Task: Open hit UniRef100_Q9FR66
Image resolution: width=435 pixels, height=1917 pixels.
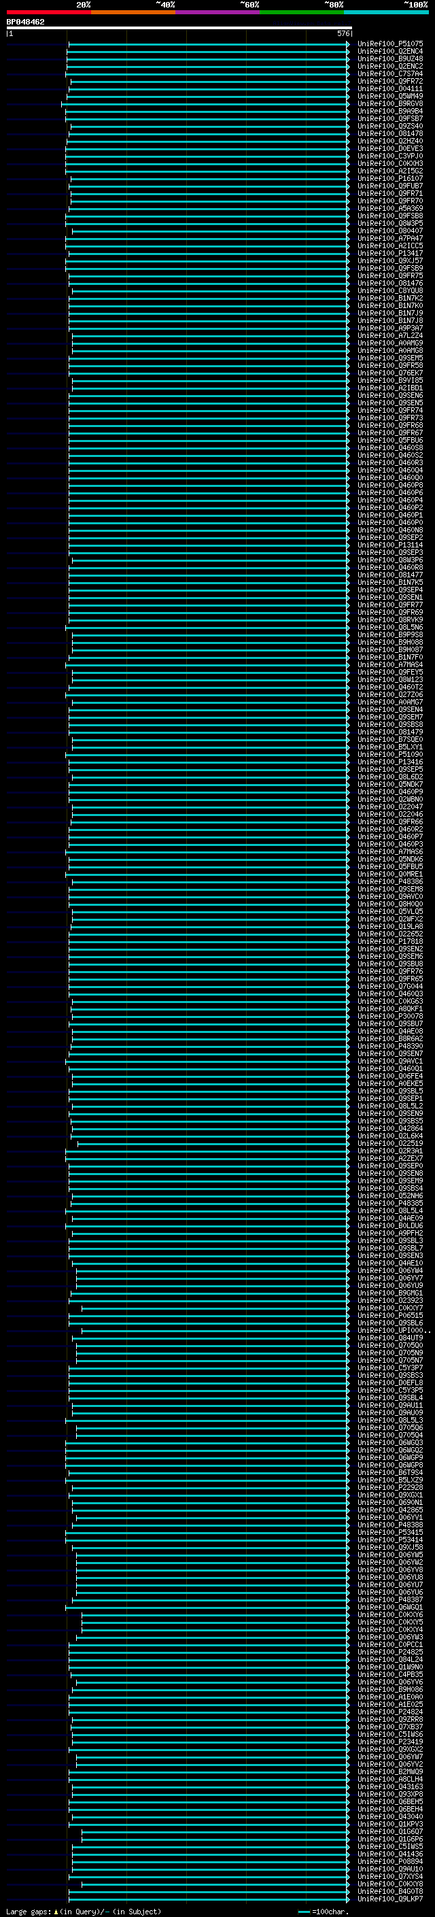Action: [390, 821]
